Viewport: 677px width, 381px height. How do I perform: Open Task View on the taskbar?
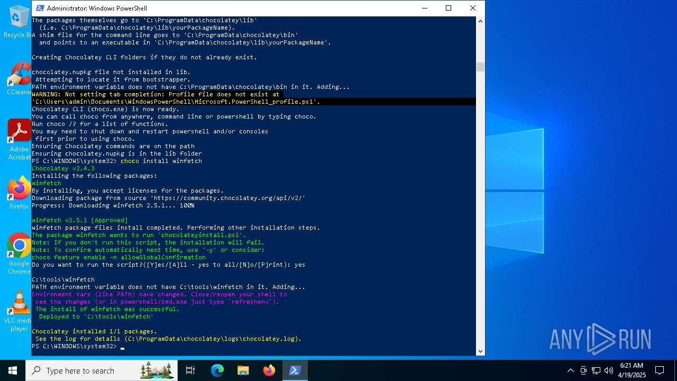pos(190,370)
